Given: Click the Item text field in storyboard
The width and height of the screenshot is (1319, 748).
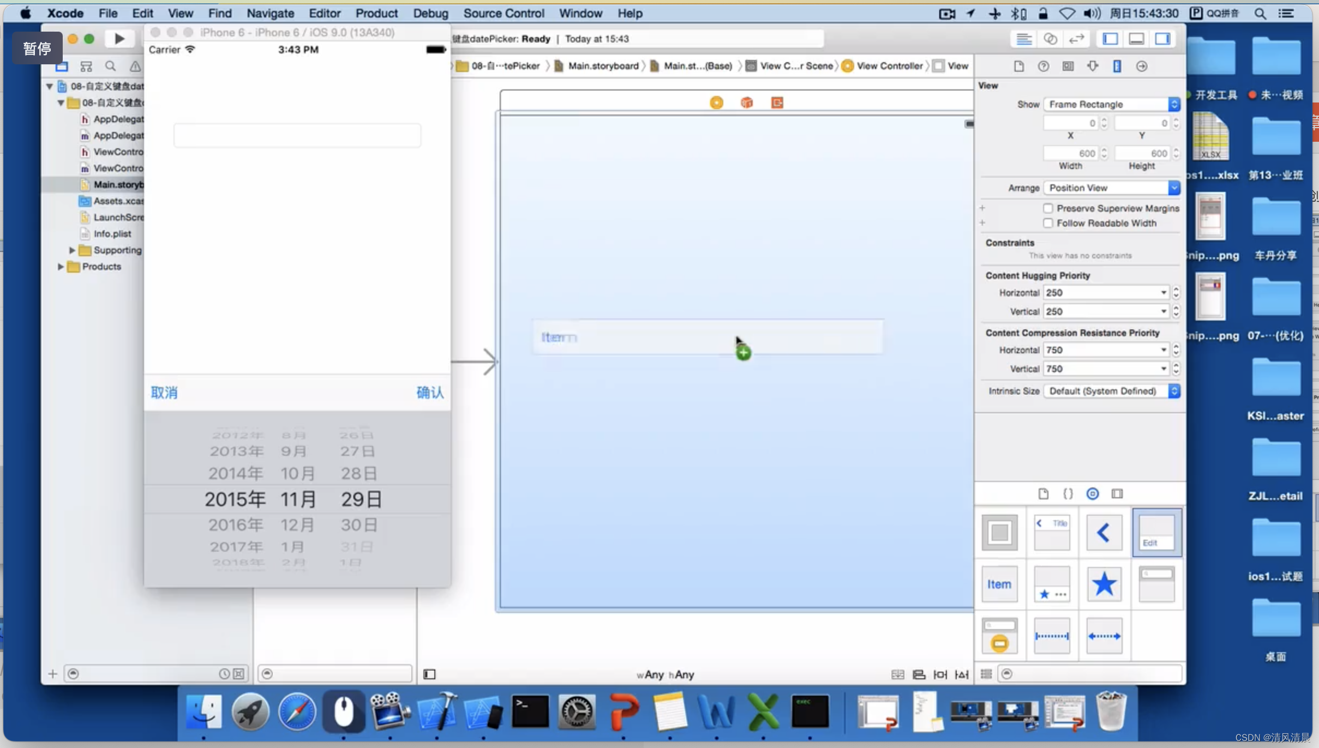Looking at the screenshot, I should [709, 336].
